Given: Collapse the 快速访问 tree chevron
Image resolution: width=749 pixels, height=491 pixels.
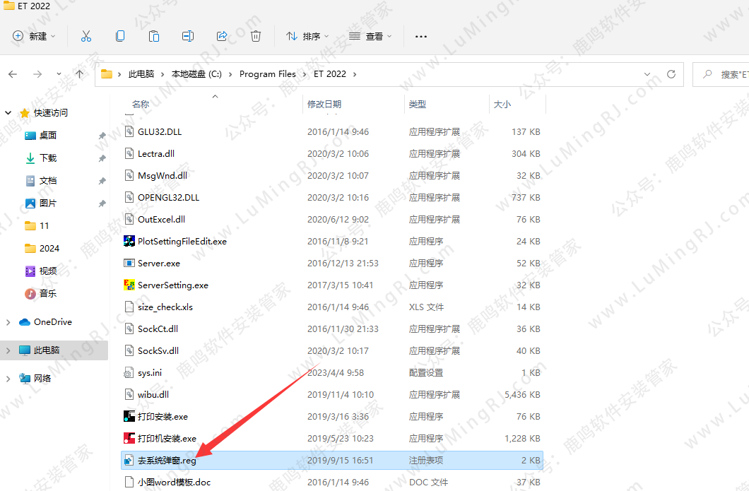Looking at the screenshot, I should [8, 113].
